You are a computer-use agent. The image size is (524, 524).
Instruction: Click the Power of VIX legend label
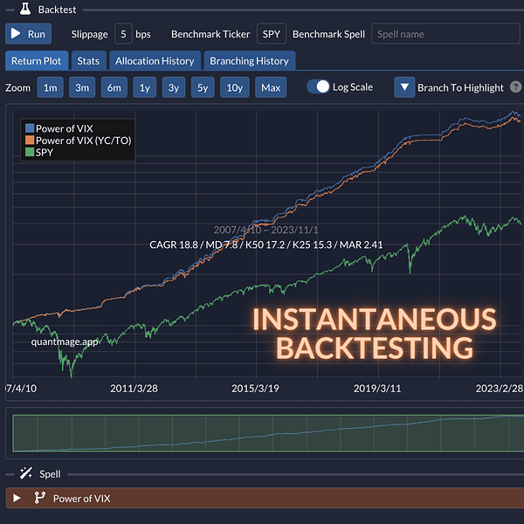64,128
